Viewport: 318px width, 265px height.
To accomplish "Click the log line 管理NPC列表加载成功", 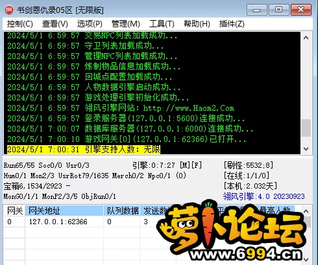I will pyautogui.click(x=92, y=56).
